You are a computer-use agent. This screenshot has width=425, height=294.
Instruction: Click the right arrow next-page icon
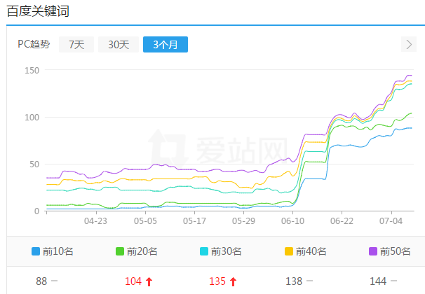tap(410, 44)
